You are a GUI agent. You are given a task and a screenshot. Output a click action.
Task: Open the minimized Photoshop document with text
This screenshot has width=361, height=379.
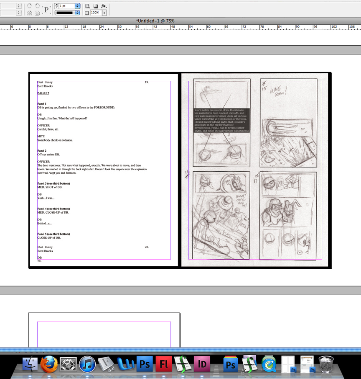pyautogui.click(x=307, y=364)
